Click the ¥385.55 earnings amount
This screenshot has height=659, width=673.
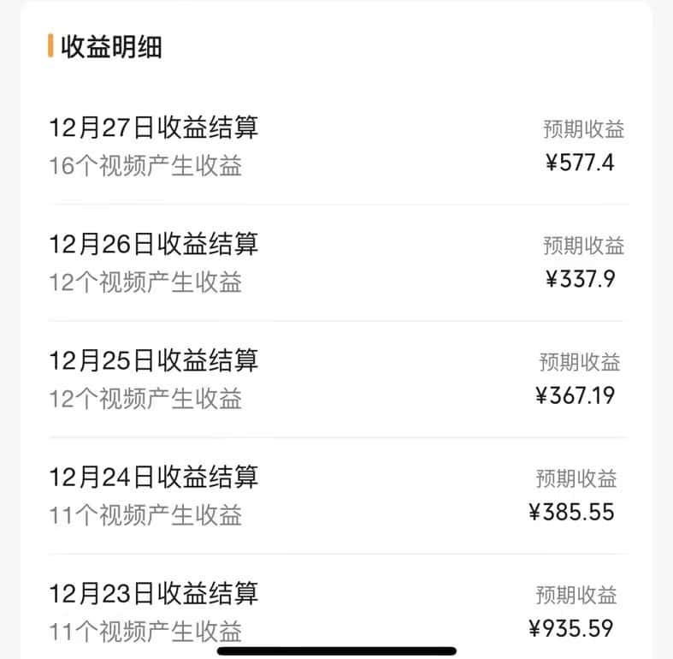571,512
